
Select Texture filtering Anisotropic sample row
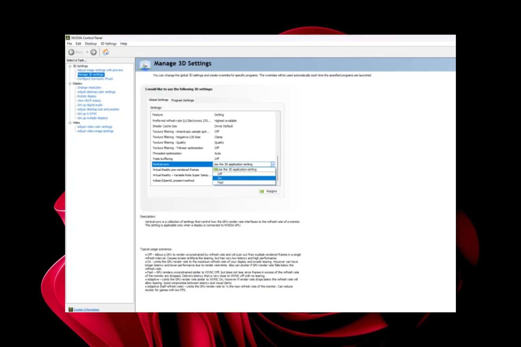(214, 131)
